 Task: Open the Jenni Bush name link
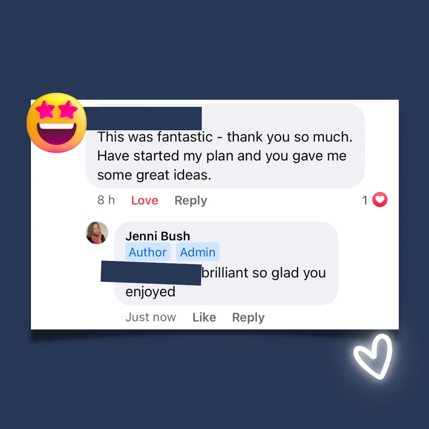[158, 236]
